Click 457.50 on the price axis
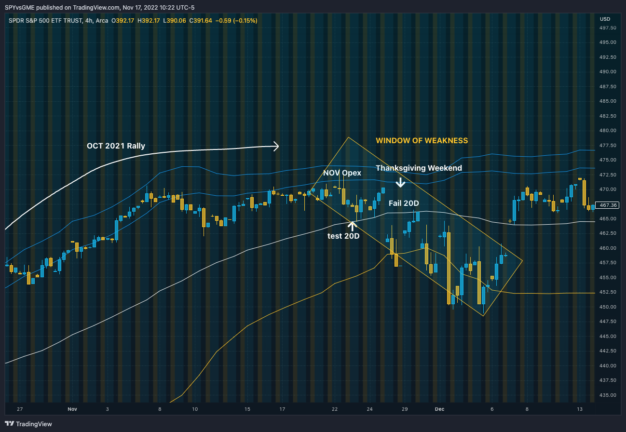The image size is (626, 432). point(608,263)
